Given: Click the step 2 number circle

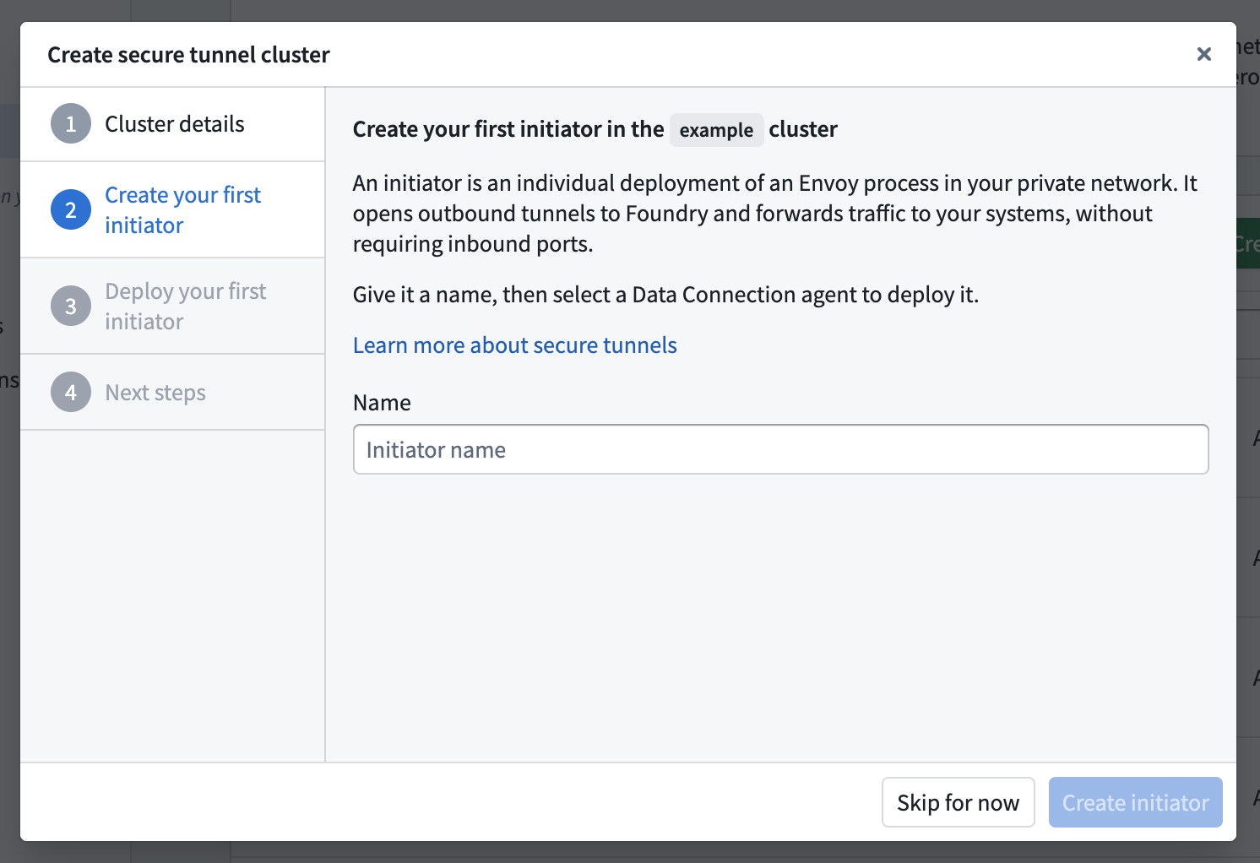Looking at the screenshot, I should [71, 210].
